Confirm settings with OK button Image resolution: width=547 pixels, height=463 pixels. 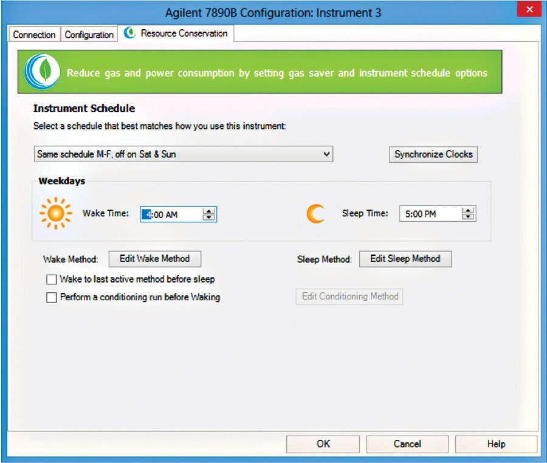coord(323,444)
